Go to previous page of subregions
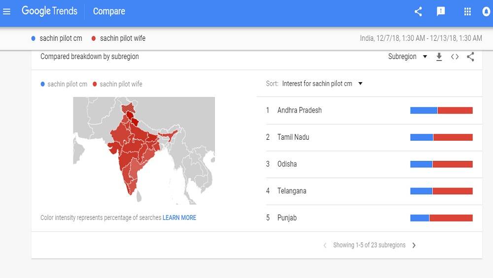 (x=325, y=246)
